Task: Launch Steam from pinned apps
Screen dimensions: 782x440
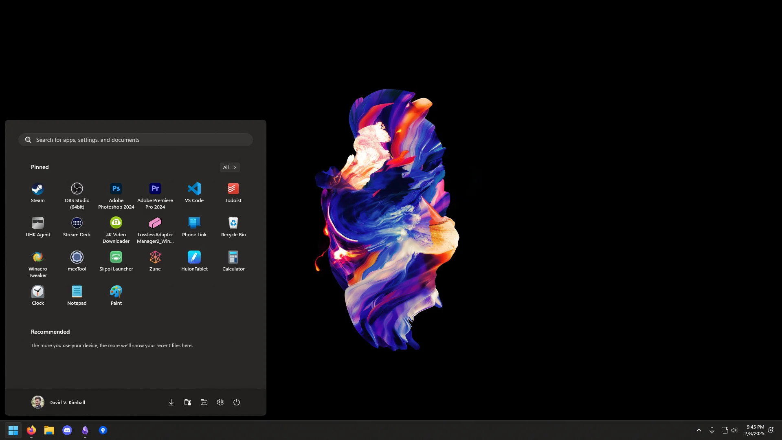Action: tap(37, 192)
